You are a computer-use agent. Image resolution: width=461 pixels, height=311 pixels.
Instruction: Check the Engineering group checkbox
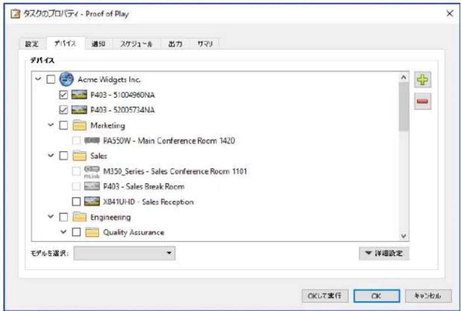tap(63, 217)
